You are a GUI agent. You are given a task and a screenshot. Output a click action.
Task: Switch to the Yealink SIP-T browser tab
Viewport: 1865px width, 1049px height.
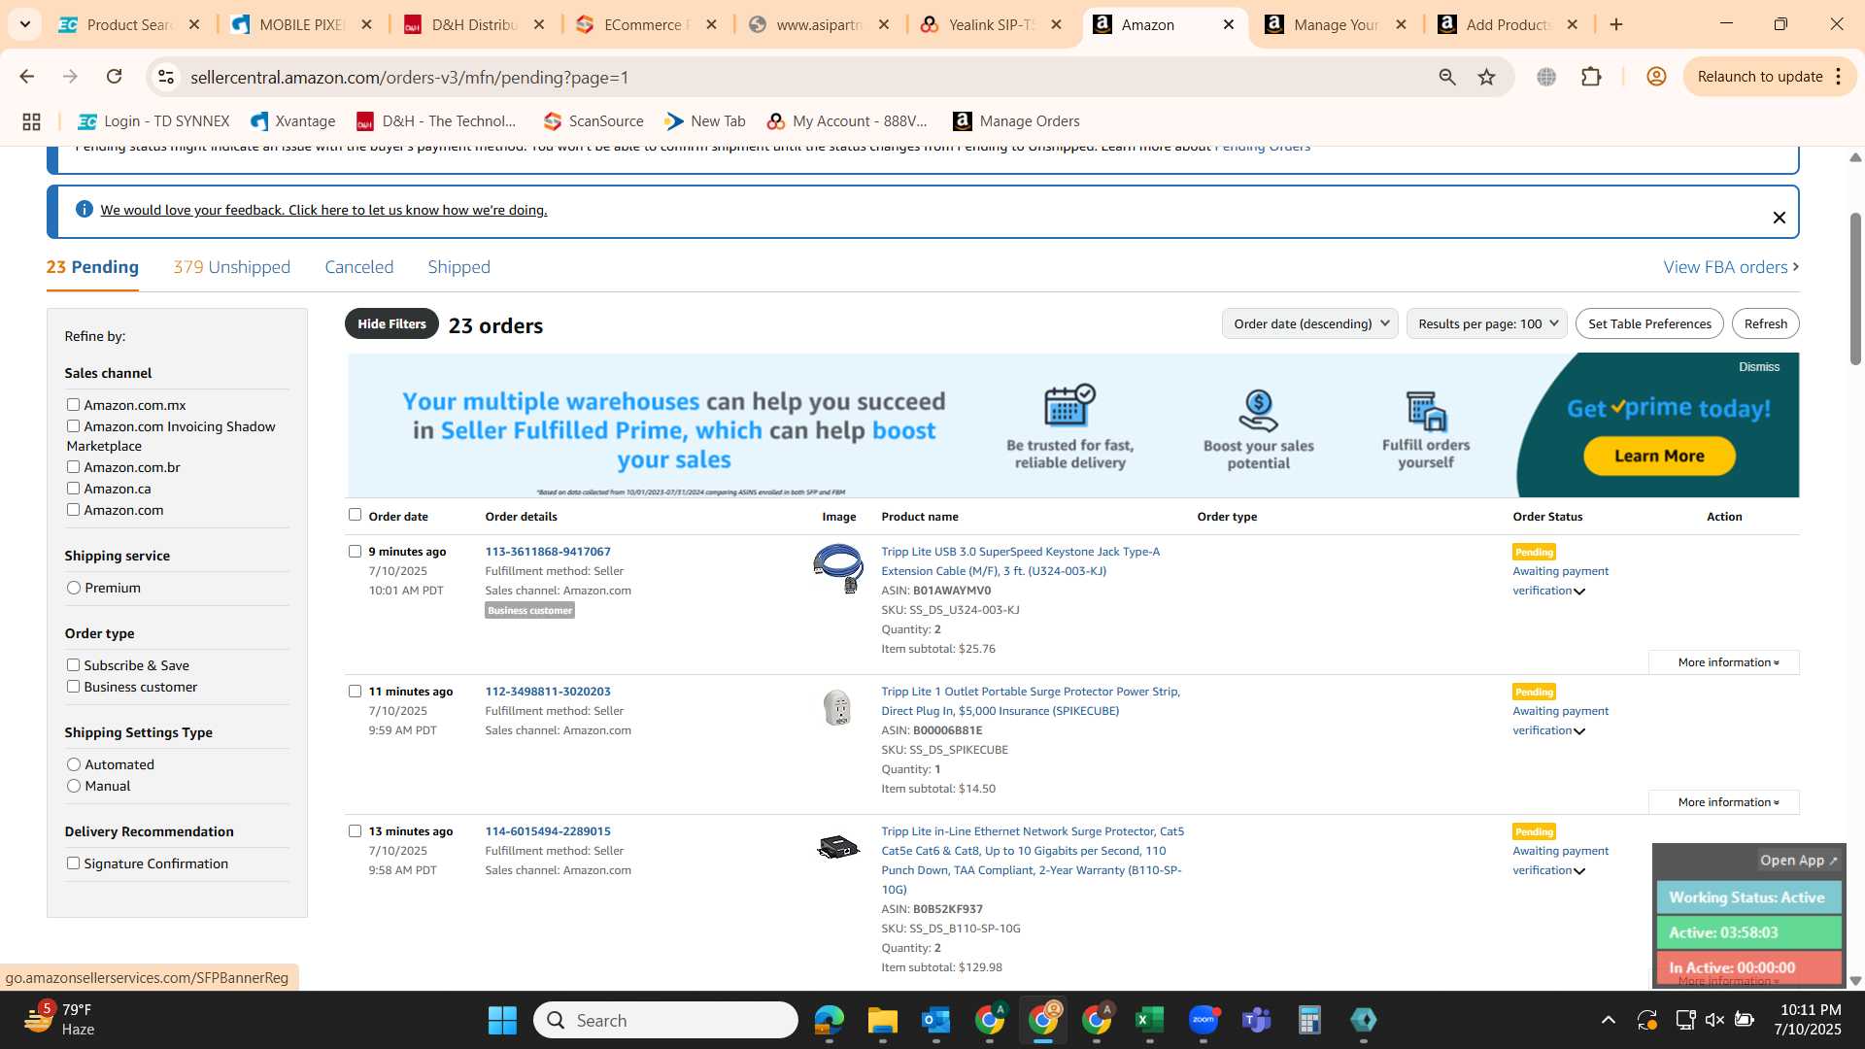(x=991, y=24)
